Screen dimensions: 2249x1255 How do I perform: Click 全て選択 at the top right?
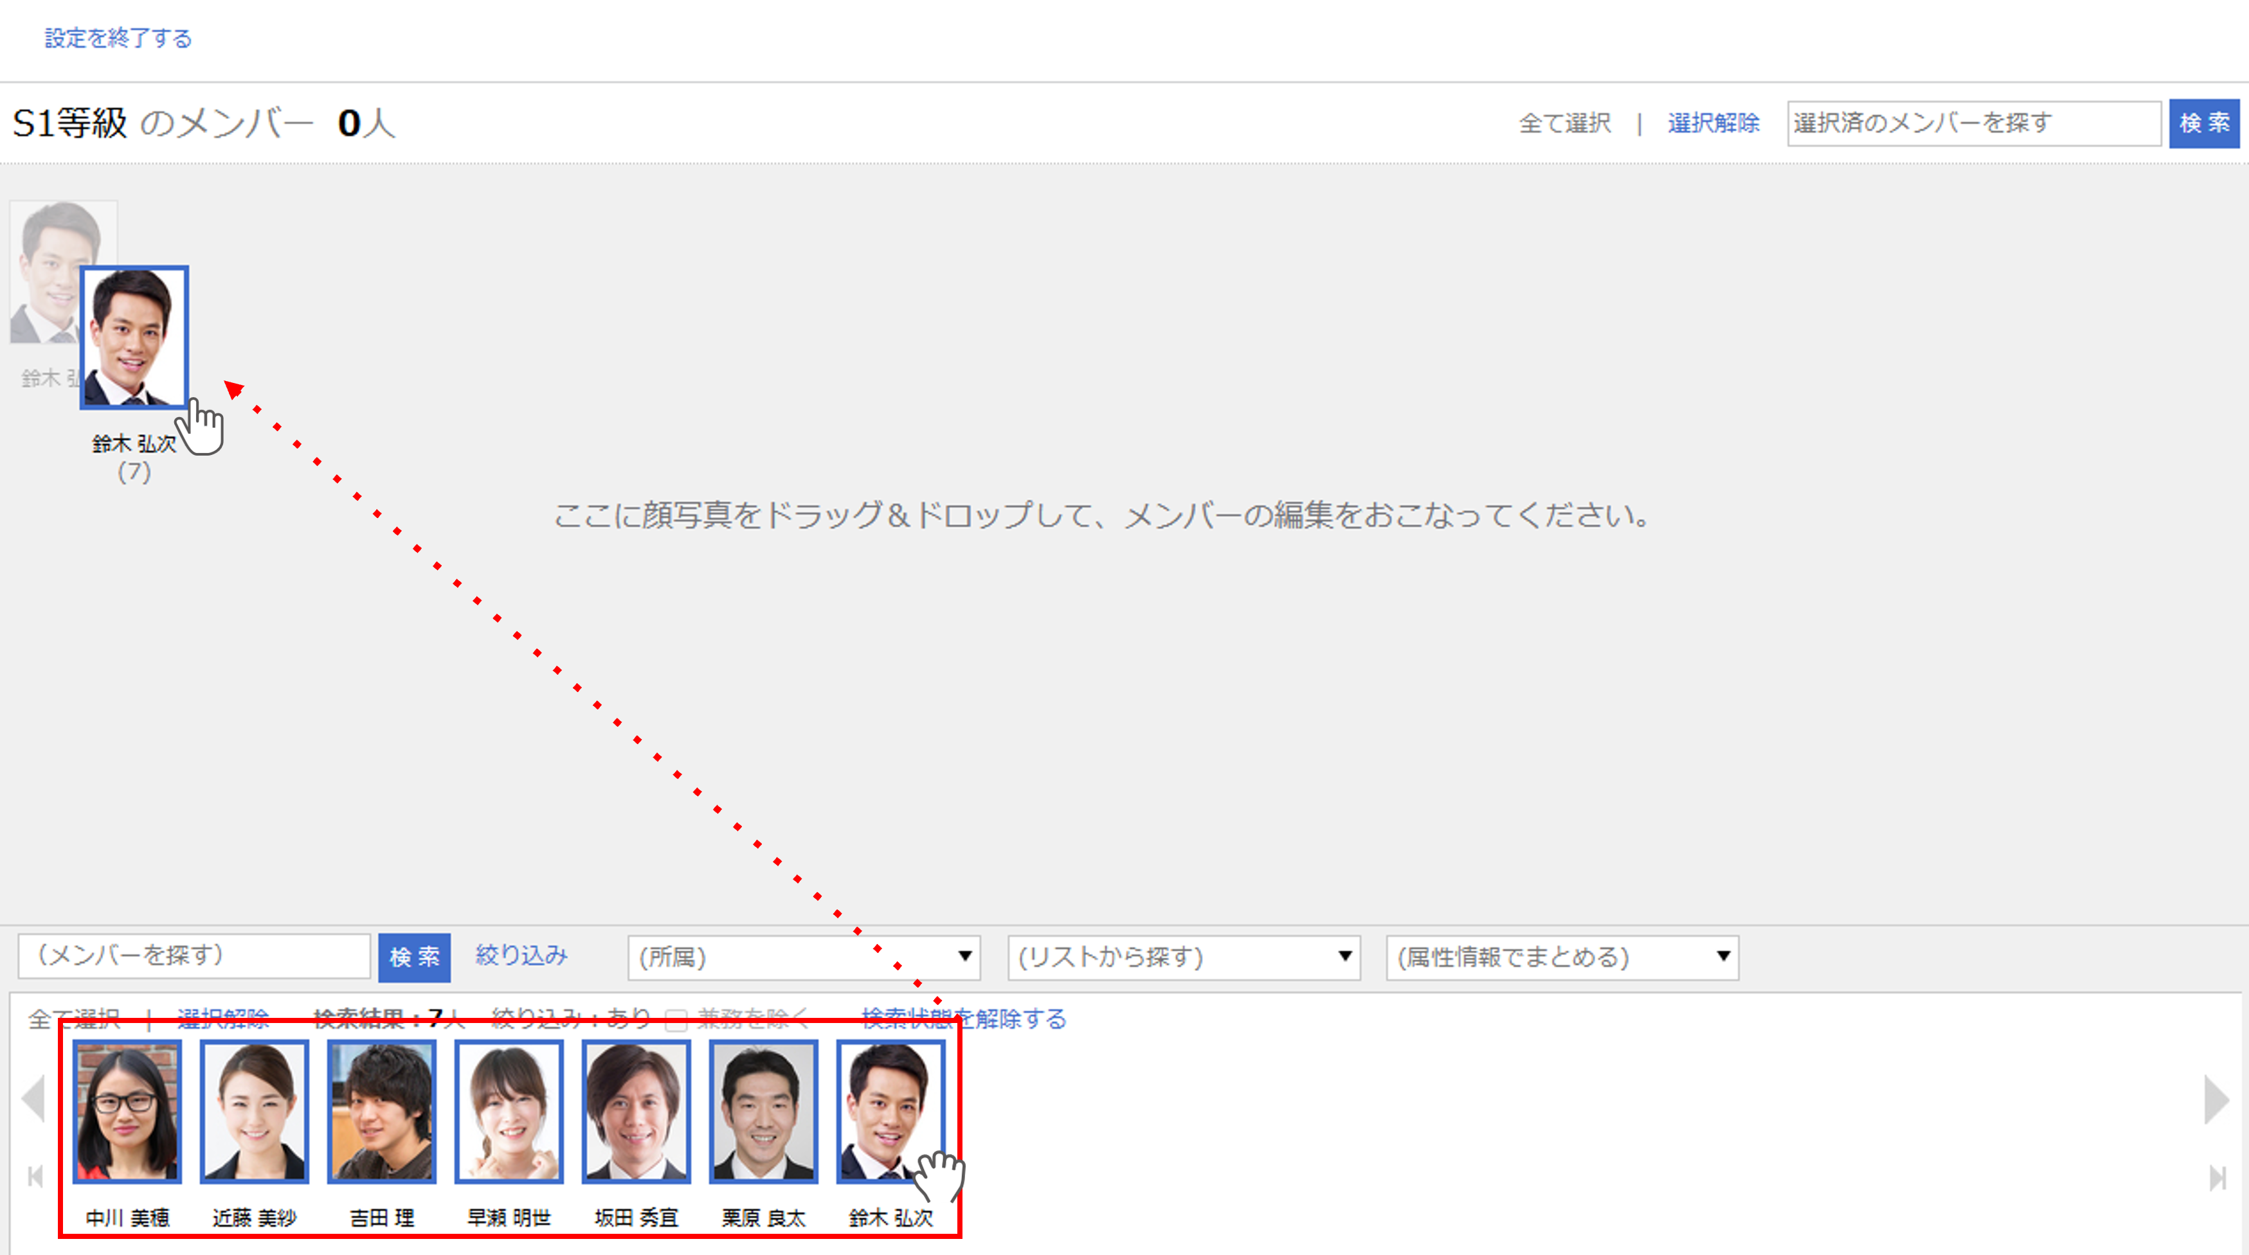(1563, 123)
